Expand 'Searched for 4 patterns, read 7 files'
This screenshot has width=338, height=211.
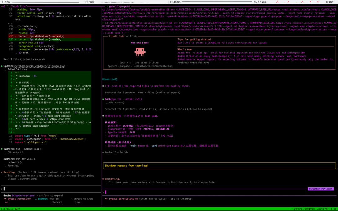(x=158, y=109)
